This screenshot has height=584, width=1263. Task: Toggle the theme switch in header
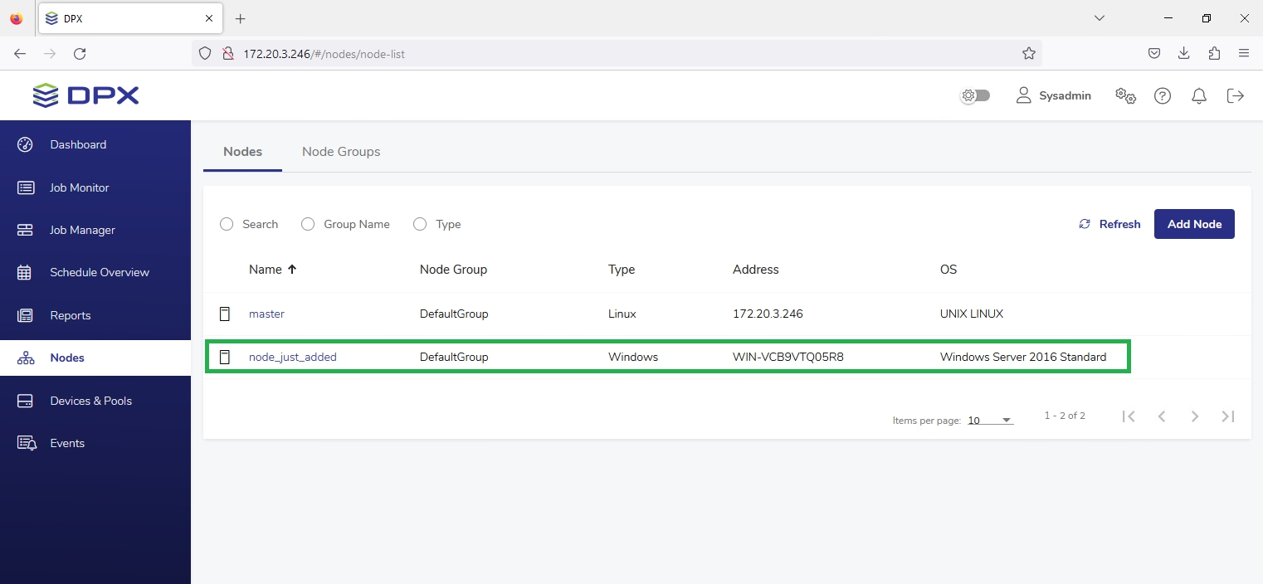(x=975, y=95)
